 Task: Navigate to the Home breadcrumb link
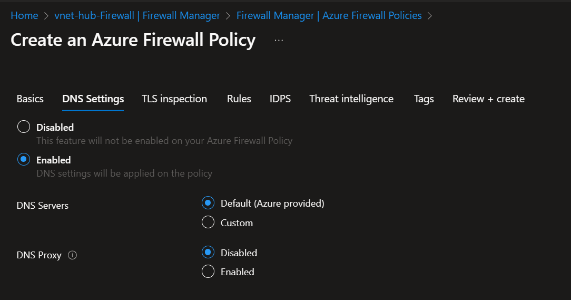click(24, 15)
